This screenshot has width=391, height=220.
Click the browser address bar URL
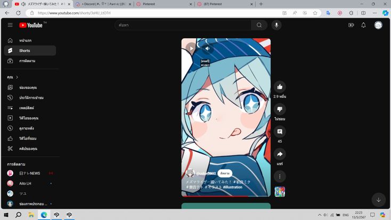[x=74, y=13]
